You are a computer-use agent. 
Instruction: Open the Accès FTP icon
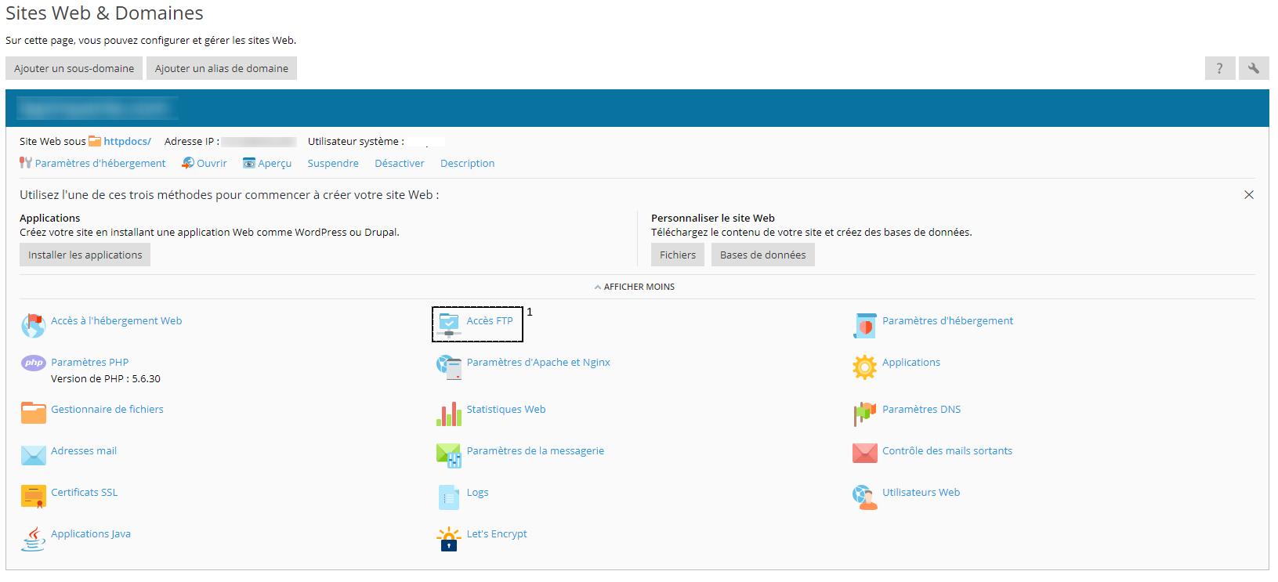(x=449, y=325)
